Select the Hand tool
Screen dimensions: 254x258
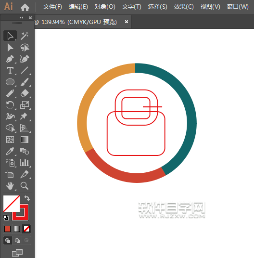[10, 186]
